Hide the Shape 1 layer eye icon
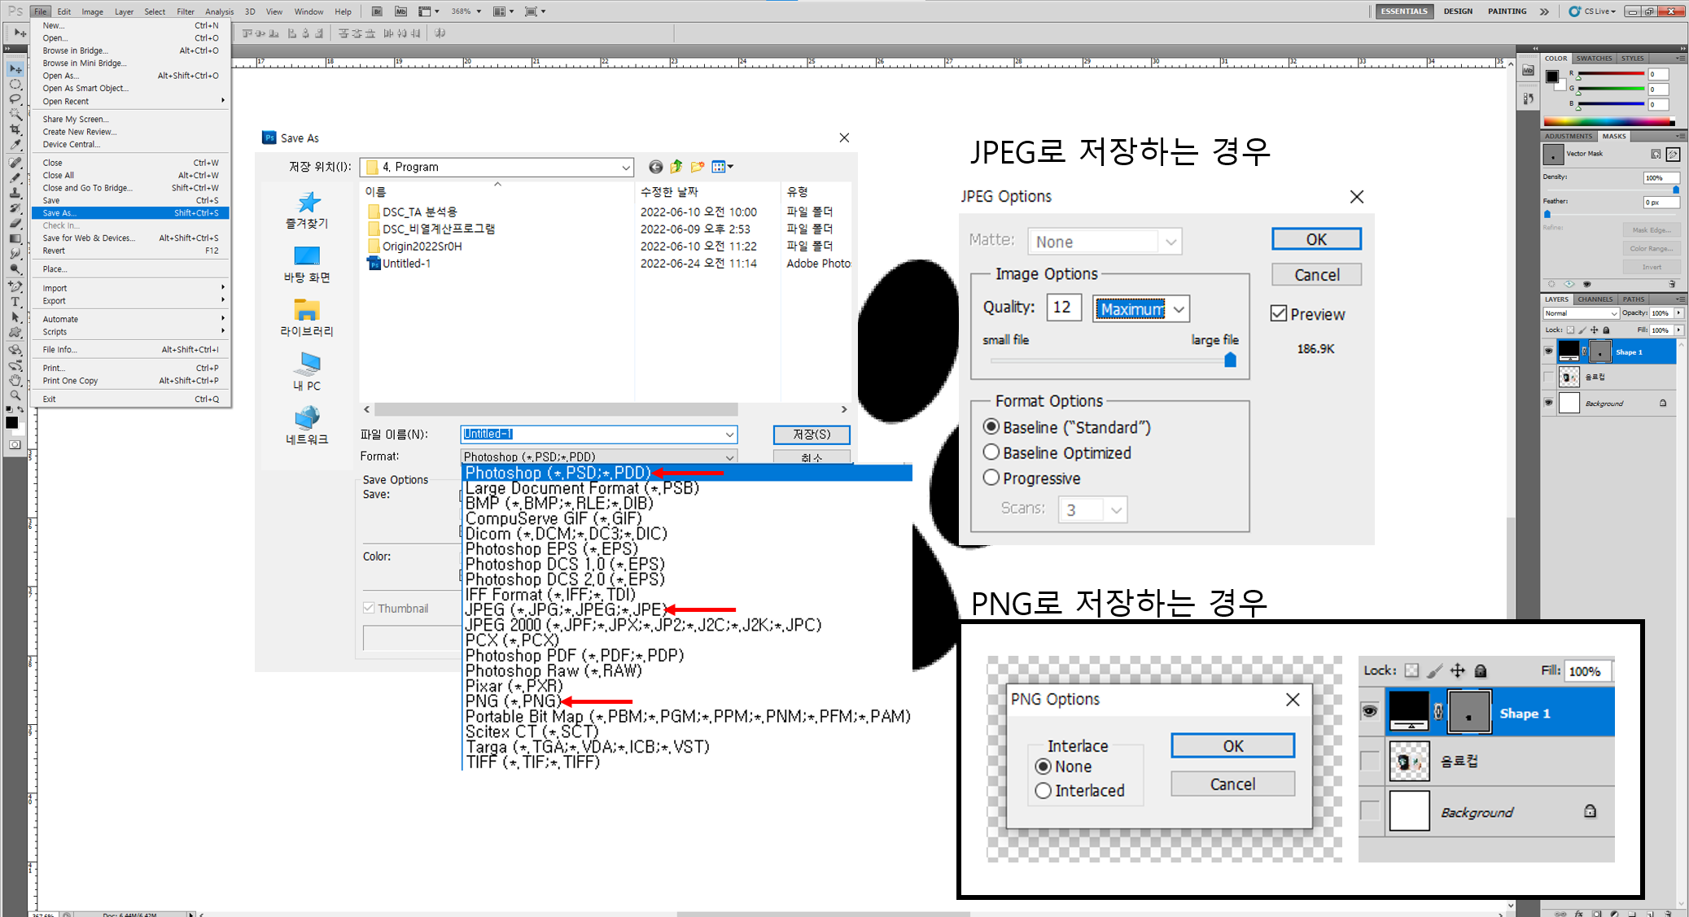This screenshot has height=917, width=1689. tap(1548, 352)
